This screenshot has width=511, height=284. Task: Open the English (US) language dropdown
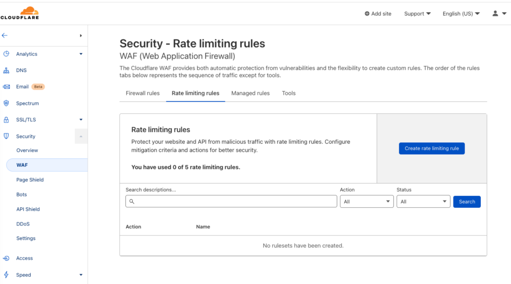(x=461, y=14)
